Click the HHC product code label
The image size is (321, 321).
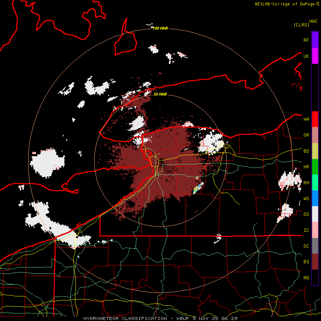point(314,21)
